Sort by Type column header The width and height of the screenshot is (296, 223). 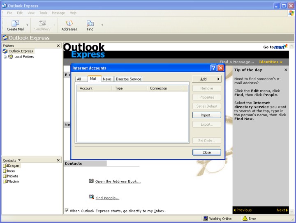pos(129,88)
